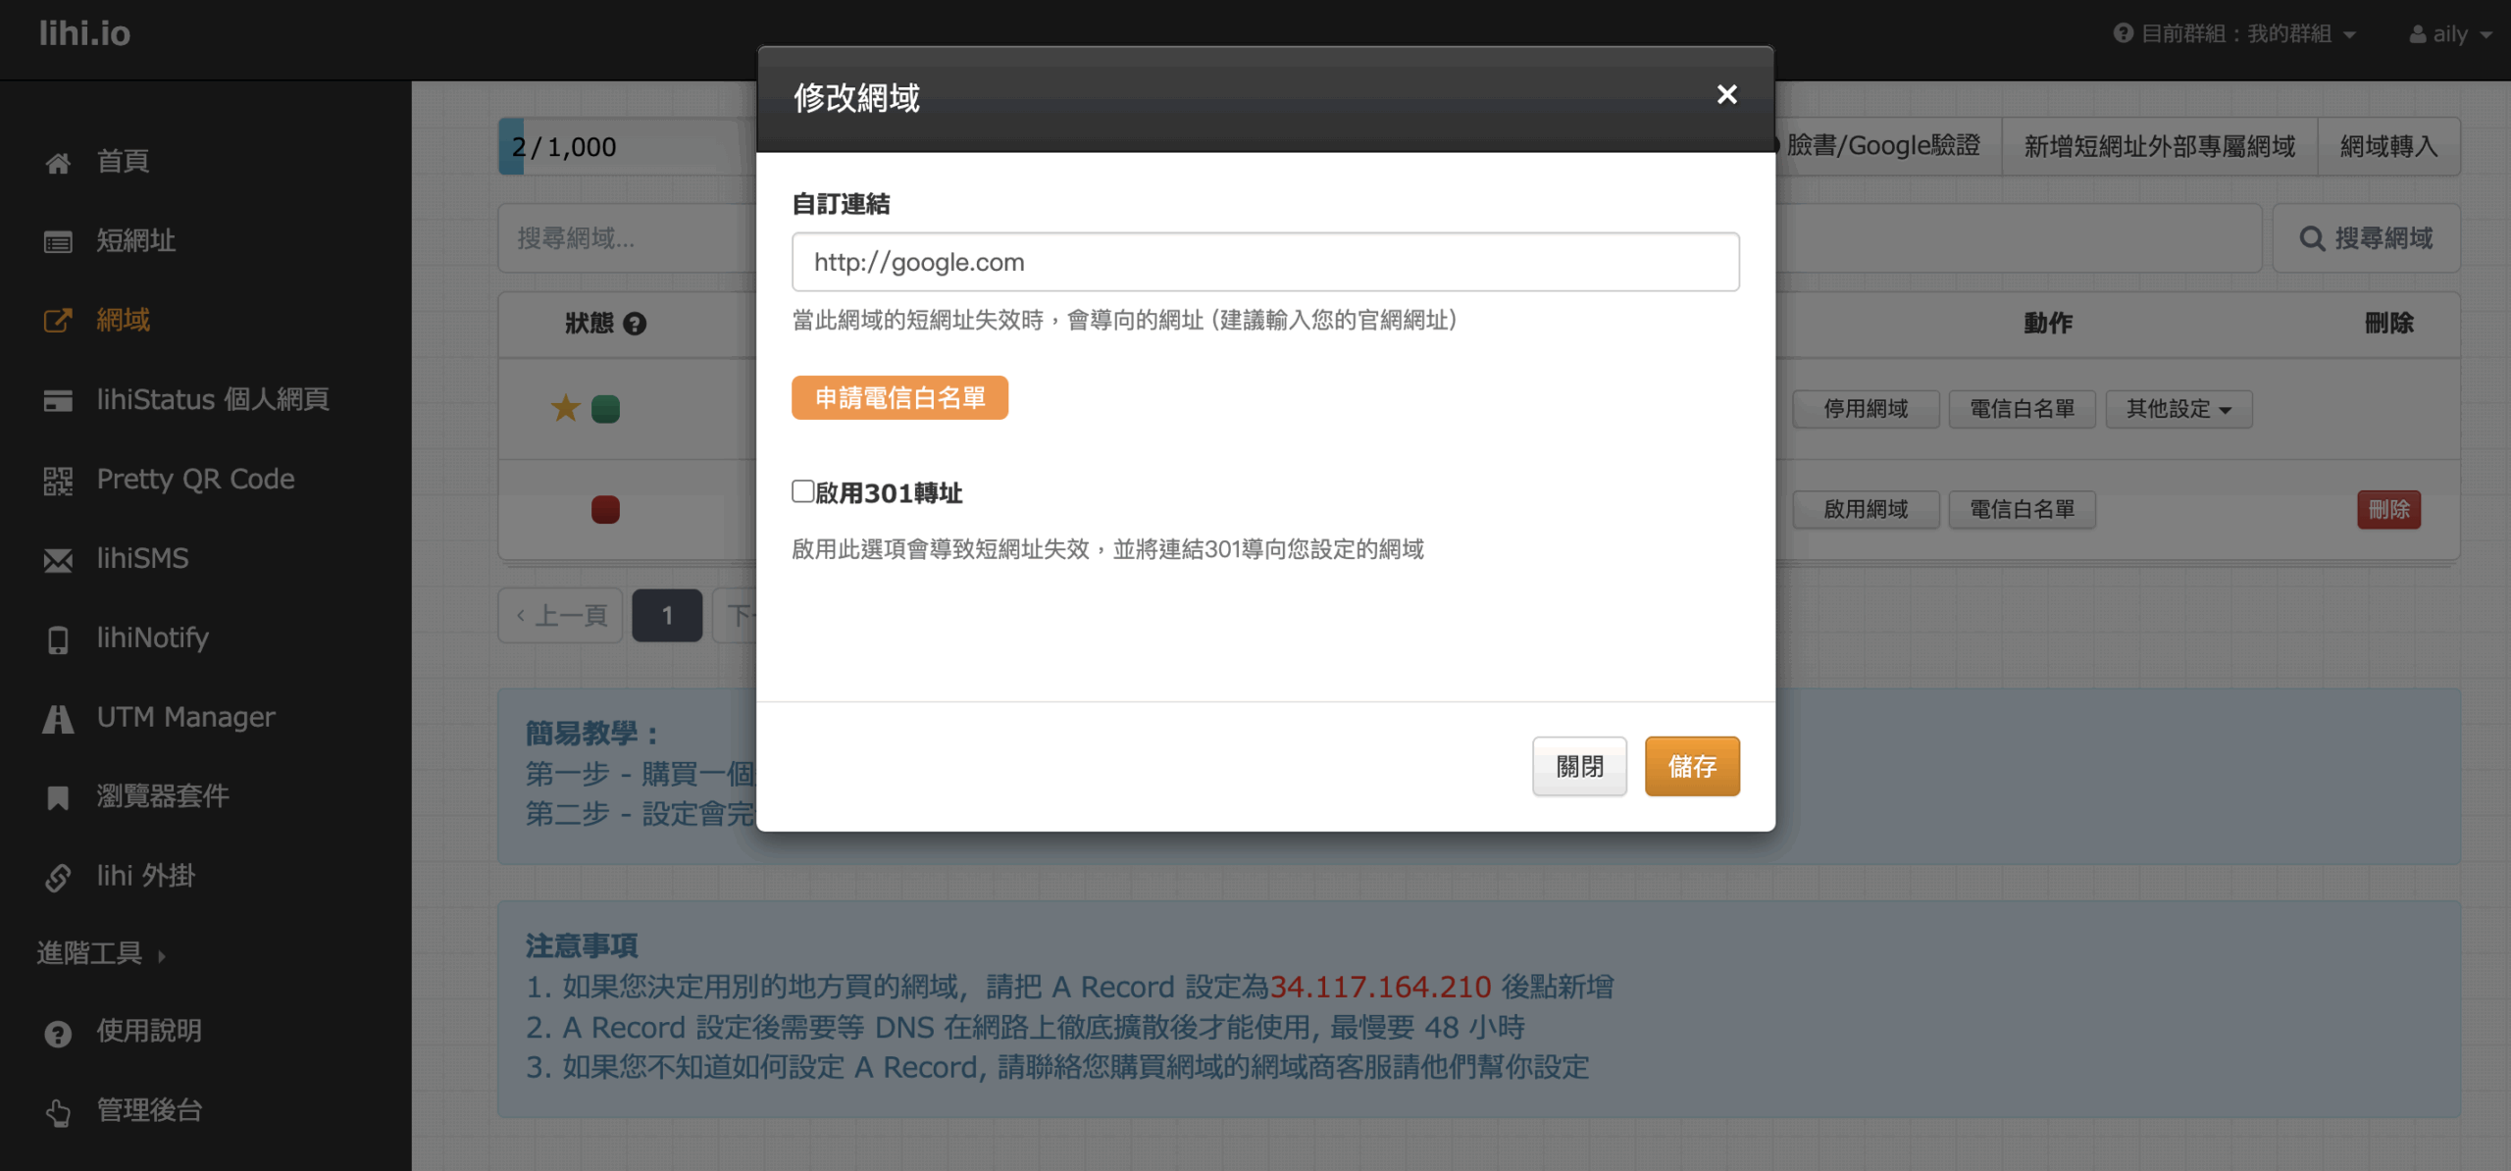2511x1171 pixels.
Task: Click the 自訂連結 URL input field
Action: click(x=1264, y=262)
